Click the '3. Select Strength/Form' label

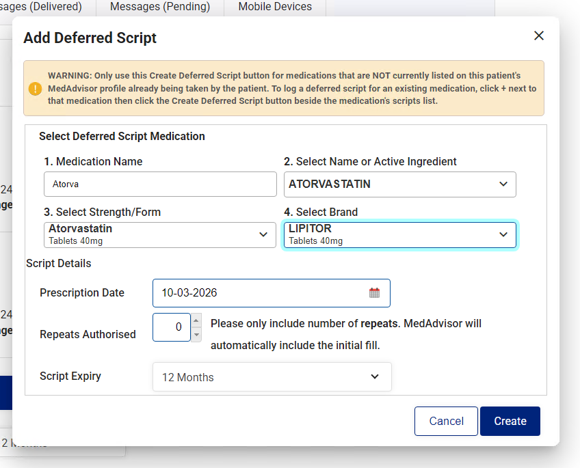tap(103, 212)
